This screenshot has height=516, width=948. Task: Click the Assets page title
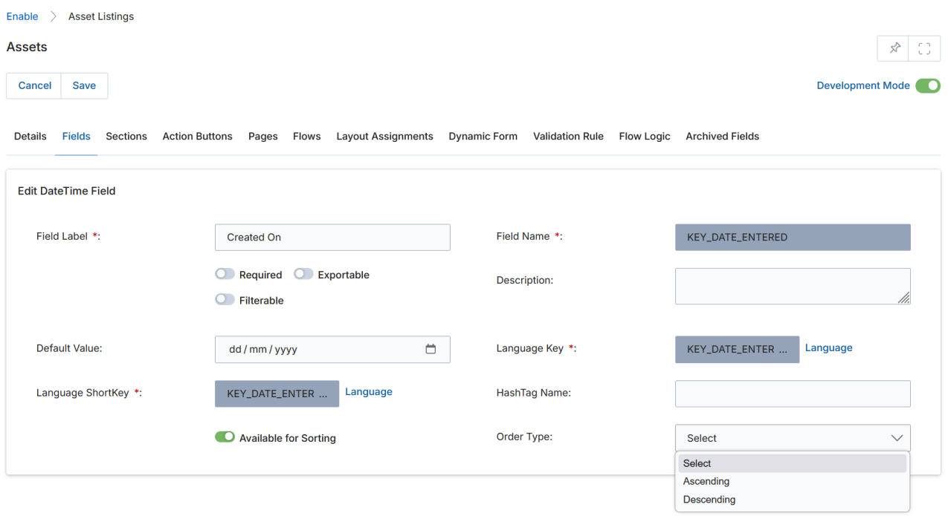point(27,47)
